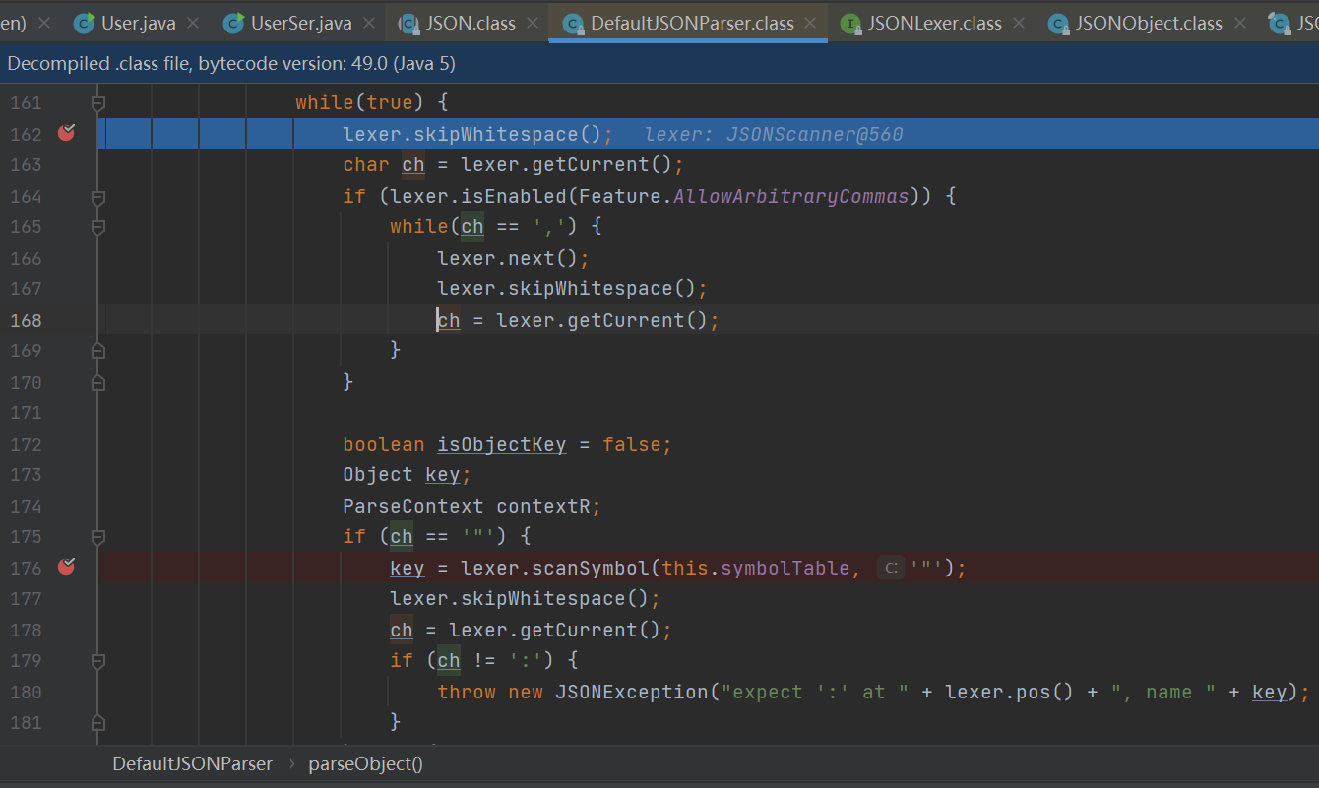Click the 'isObjectKey' variable on line 172

(x=501, y=444)
